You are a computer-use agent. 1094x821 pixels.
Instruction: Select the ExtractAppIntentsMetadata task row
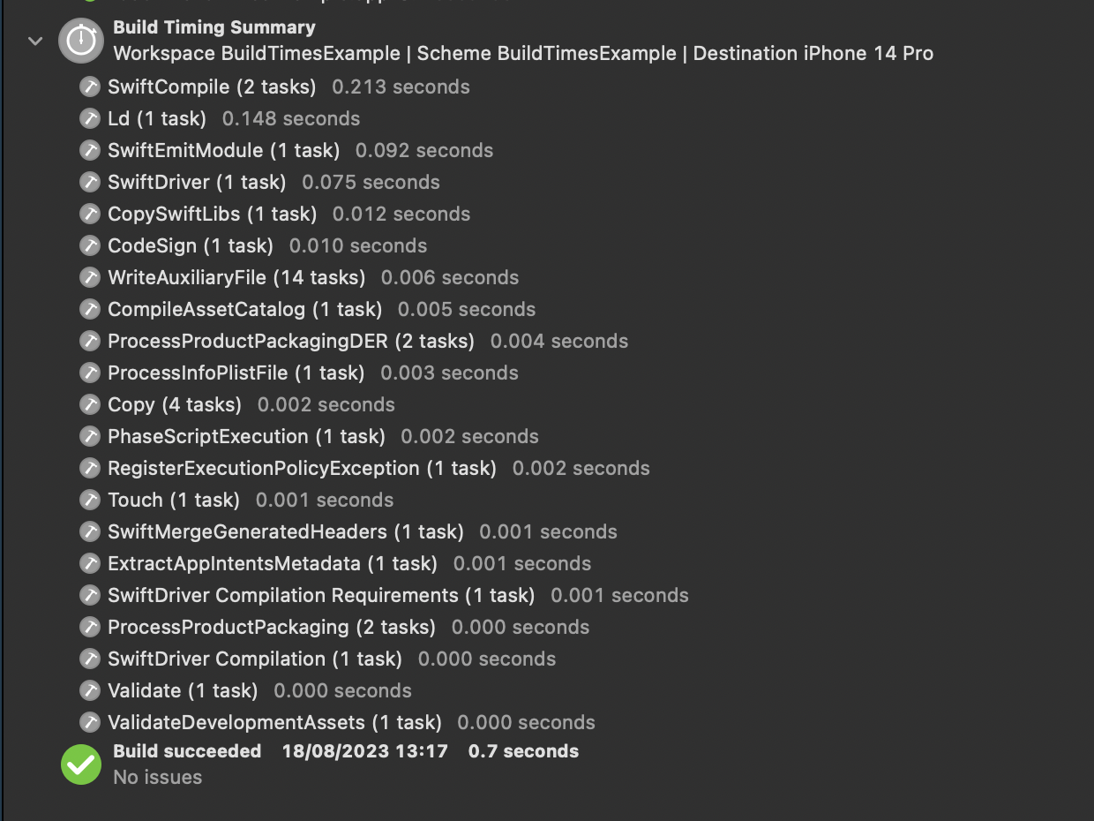pyautogui.click(x=272, y=563)
